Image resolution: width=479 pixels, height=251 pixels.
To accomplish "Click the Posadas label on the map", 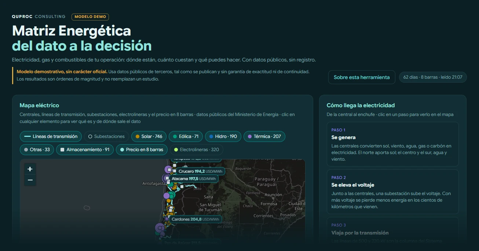I will click(x=288, y=215).
